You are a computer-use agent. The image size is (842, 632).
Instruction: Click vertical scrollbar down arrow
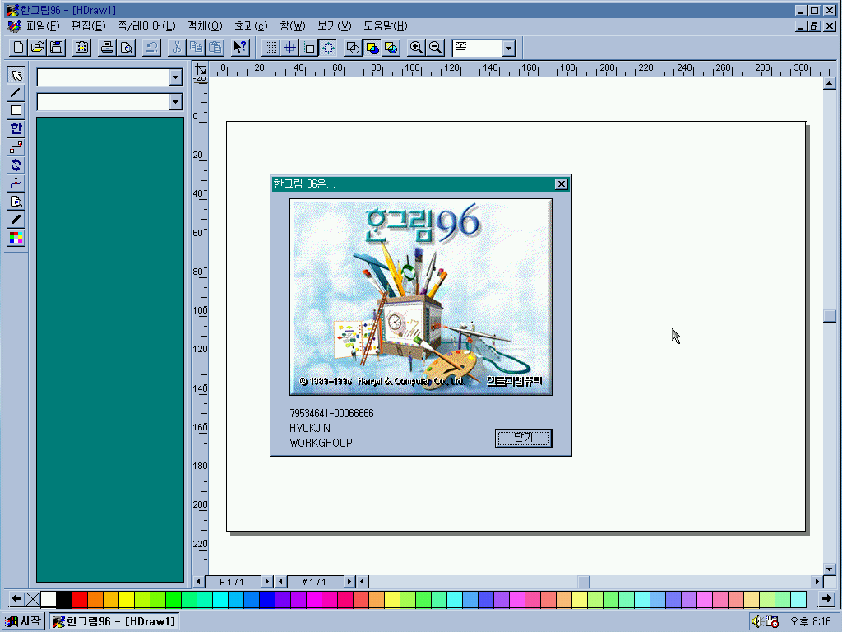tap(830, 569)
